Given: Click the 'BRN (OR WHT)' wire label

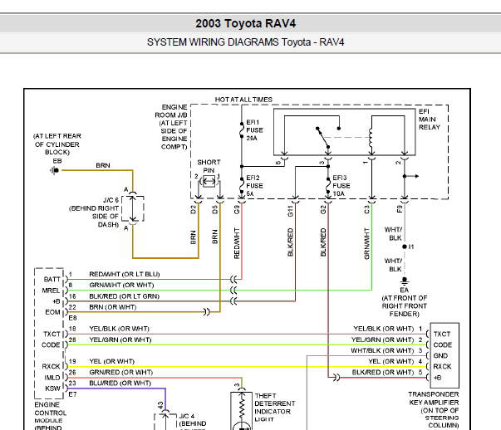Looking at the screenshot, I should [x=113, y=307].
